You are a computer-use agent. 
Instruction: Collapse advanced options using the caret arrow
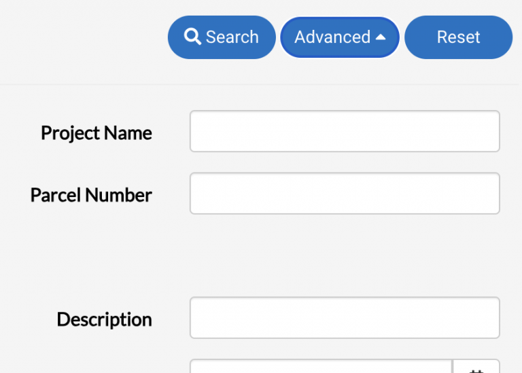coord(381,37)
